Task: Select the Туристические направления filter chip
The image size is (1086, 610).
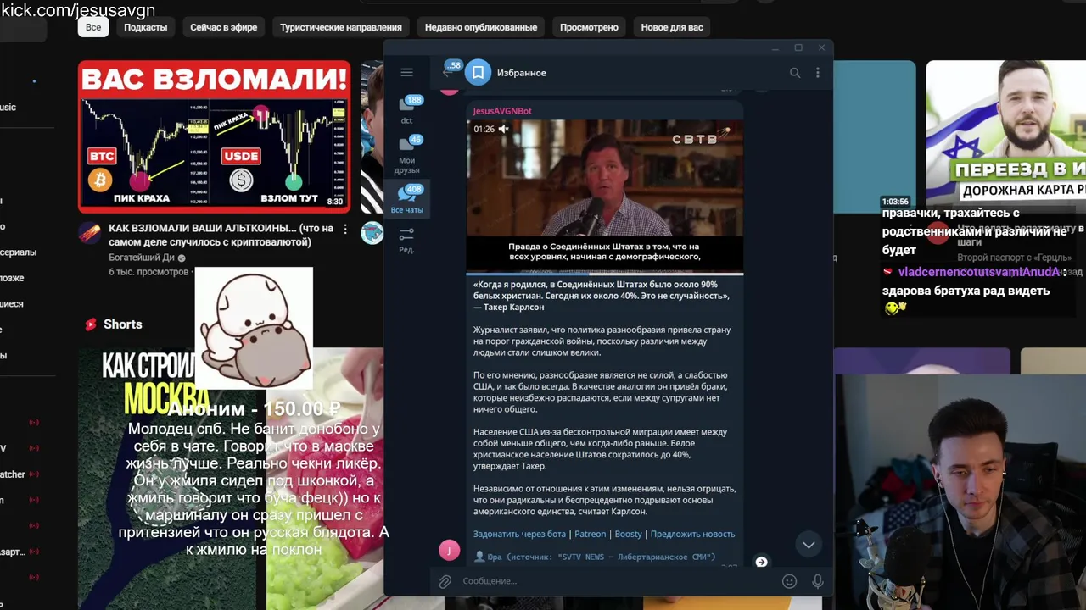Action: pyautogui.click(x=341, y=27)
